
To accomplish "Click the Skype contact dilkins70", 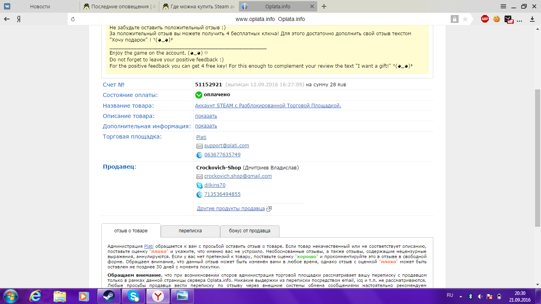I will click(215, 185).
